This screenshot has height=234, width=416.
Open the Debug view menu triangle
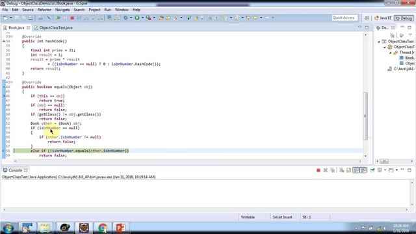(410, 34)
